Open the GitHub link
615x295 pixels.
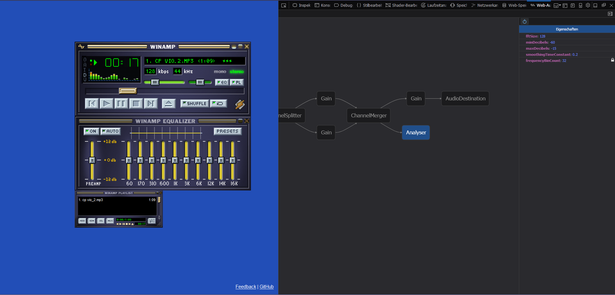click(267, 287)
